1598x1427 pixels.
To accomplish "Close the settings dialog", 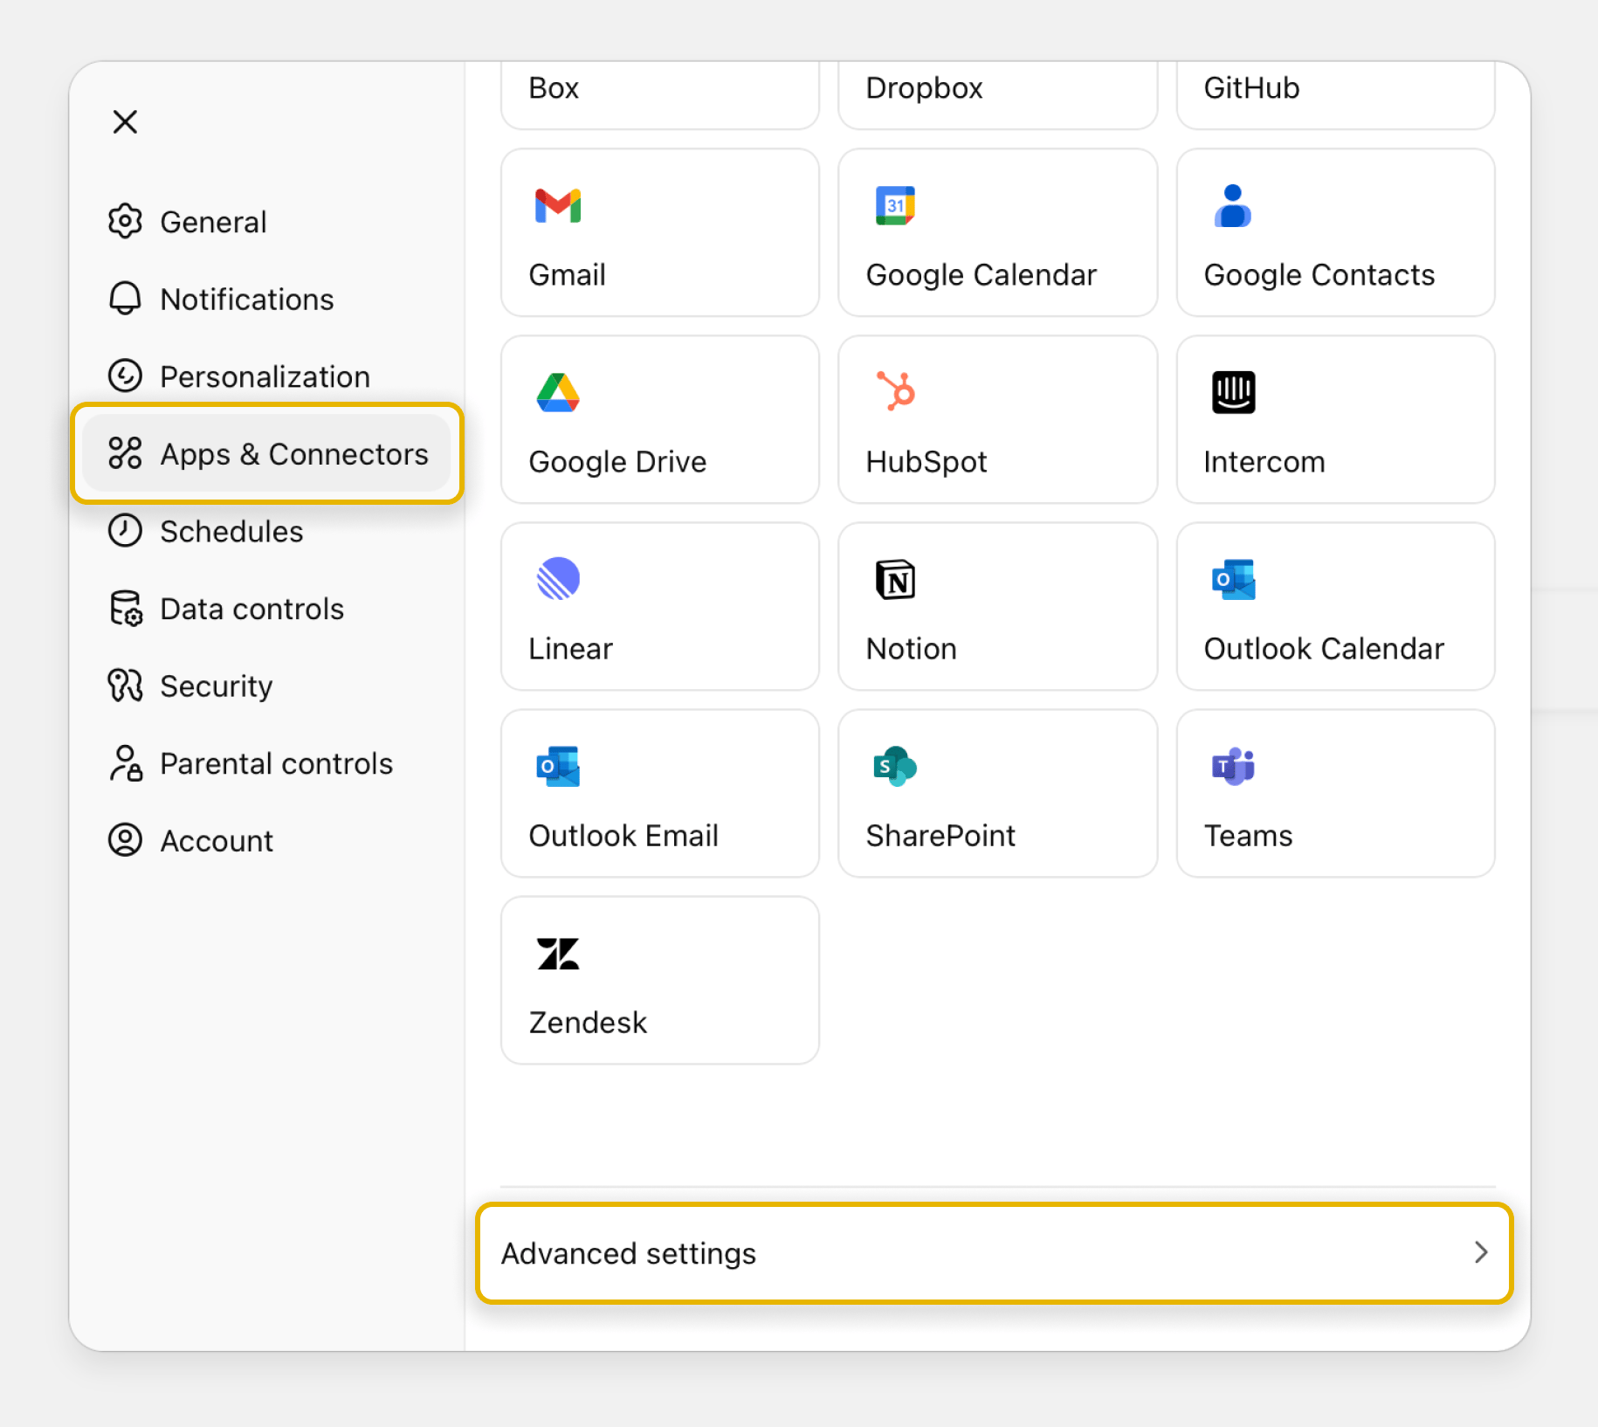I will 125,121.
